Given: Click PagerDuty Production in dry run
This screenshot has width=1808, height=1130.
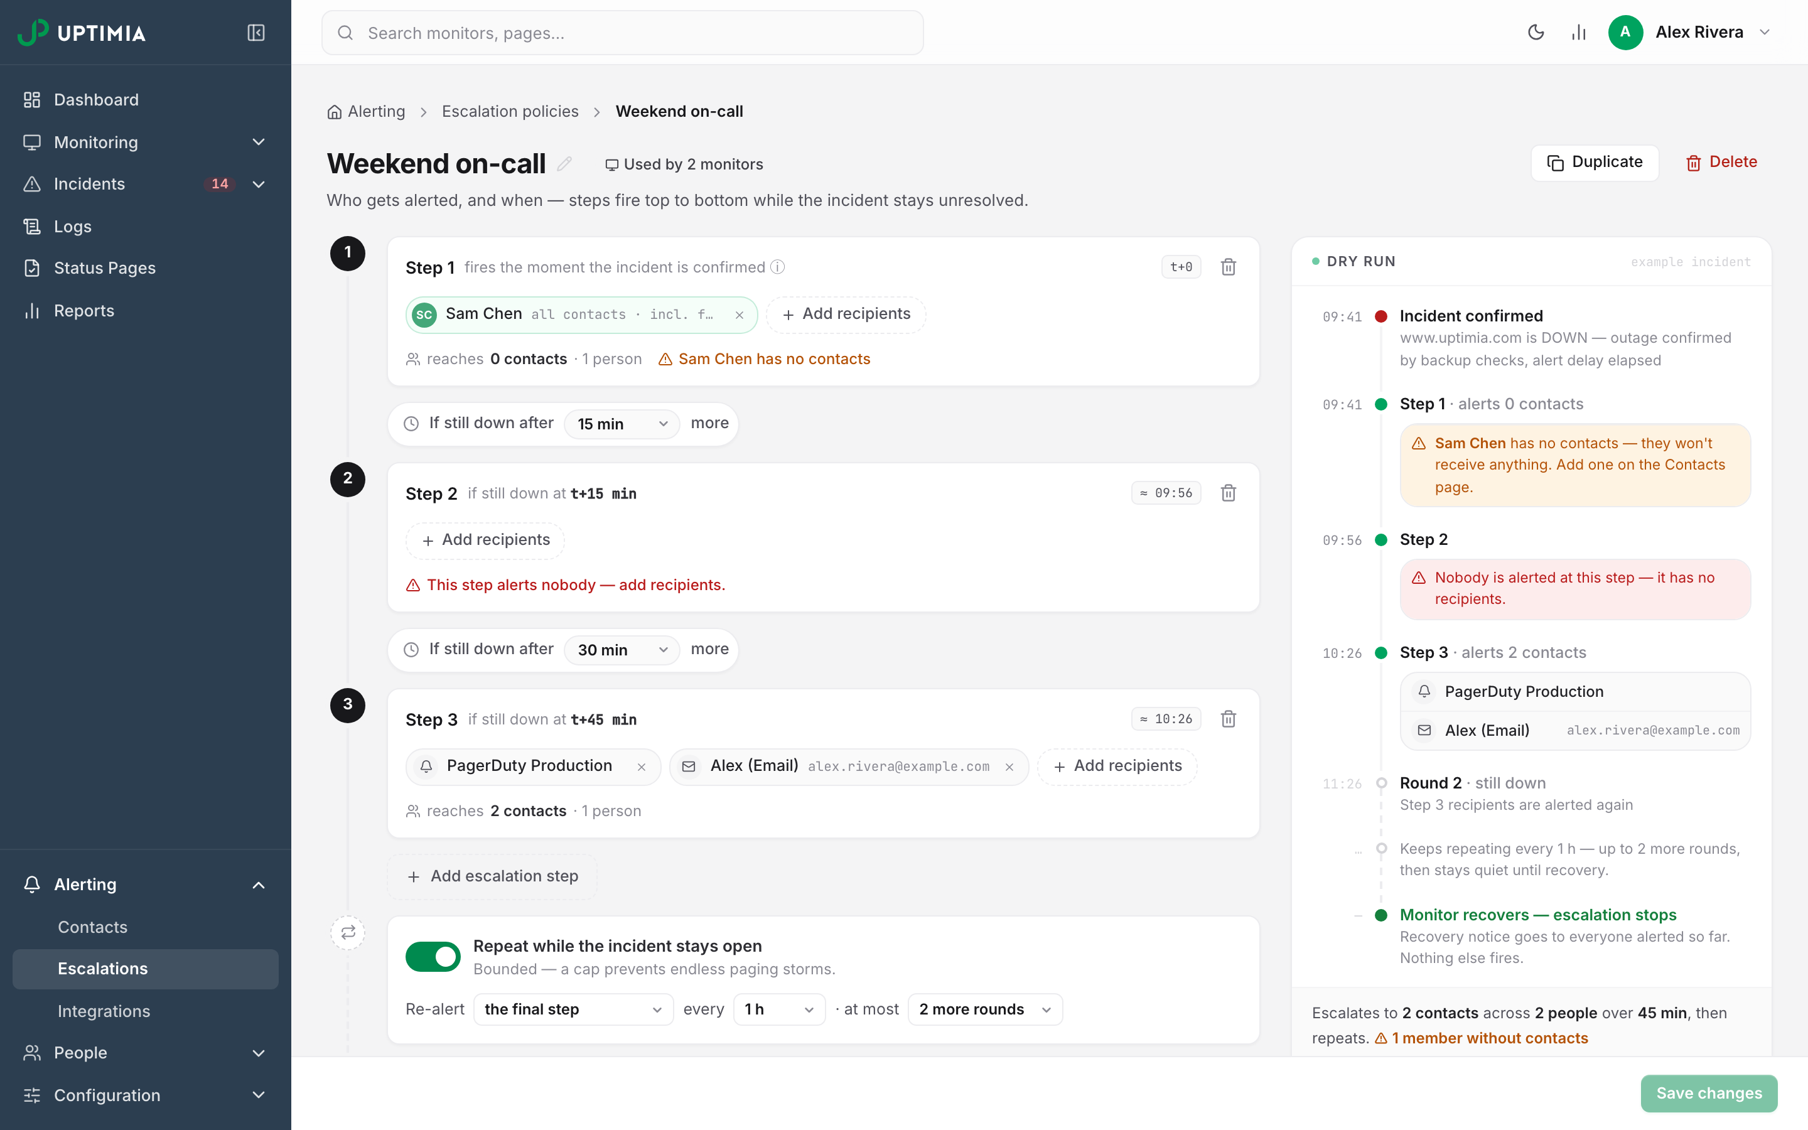Looking at the screenshot, I should [x=1575, y=692].
